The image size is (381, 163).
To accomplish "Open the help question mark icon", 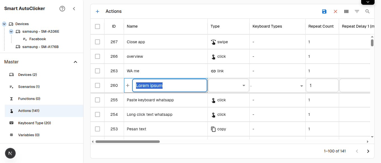I will (62, 9).
